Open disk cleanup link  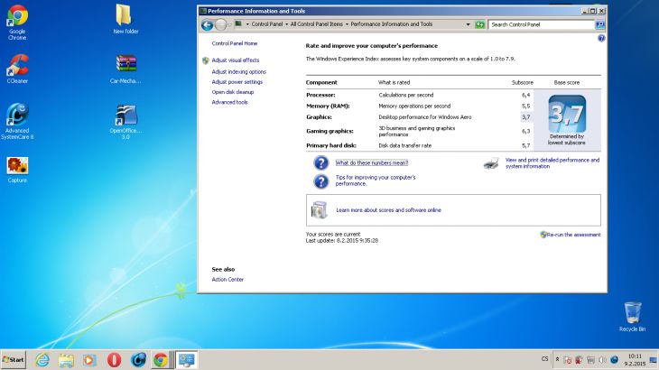coord(233,92)
